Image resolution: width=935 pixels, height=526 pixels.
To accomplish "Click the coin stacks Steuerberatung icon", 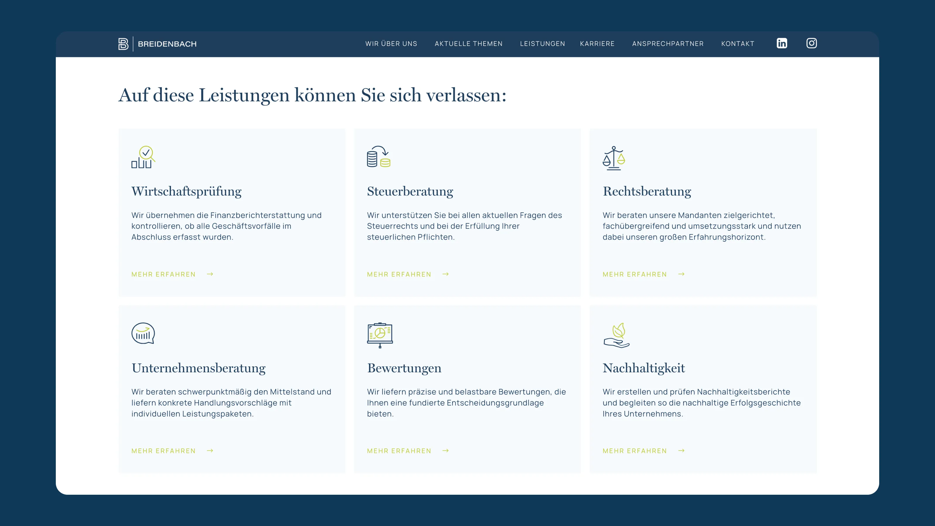I will click(379, 157).
